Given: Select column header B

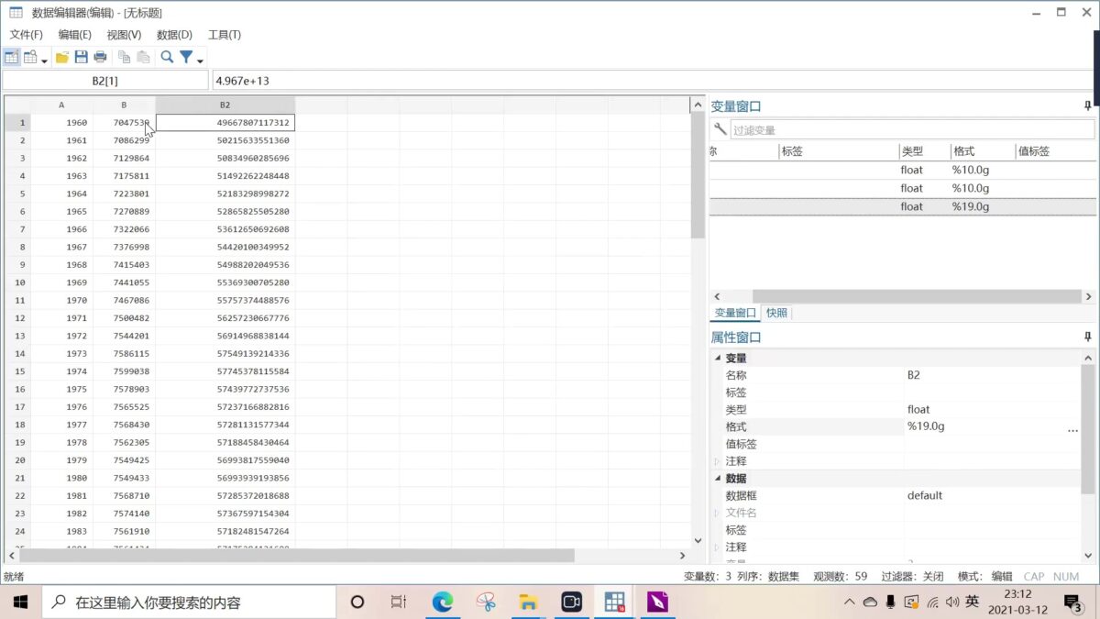Looking at the screenshot, I should (124, 105).
